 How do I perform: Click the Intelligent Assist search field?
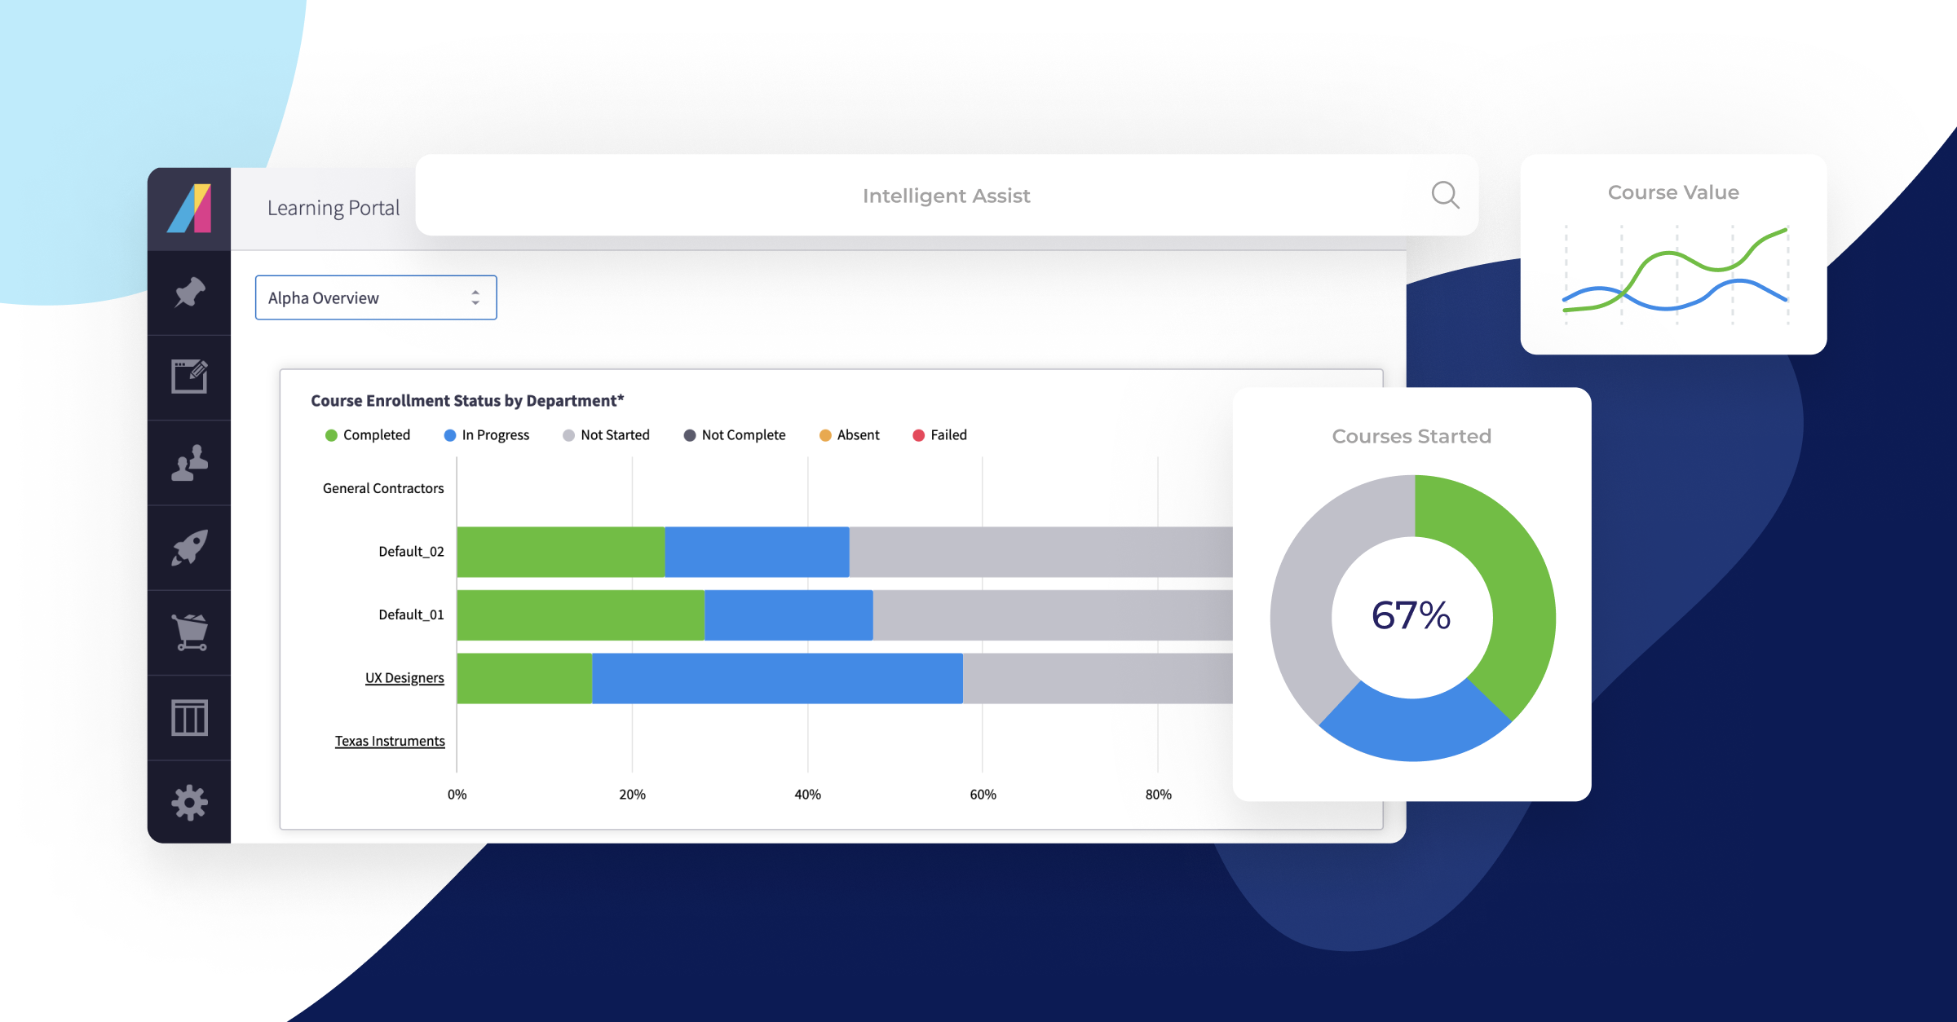click(x=946, y=196)
